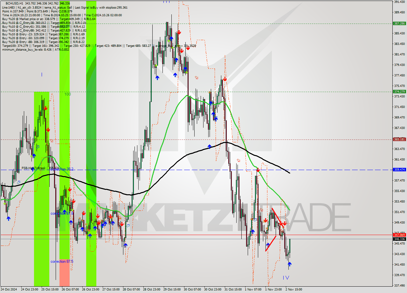Click the '26 Oct 23:00' time label
Viewport: 407px width, 293px height.
tap(90, 289)
